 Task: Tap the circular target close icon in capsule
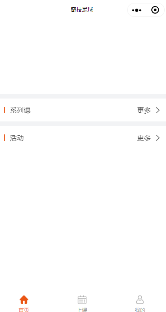coord(155,10)
